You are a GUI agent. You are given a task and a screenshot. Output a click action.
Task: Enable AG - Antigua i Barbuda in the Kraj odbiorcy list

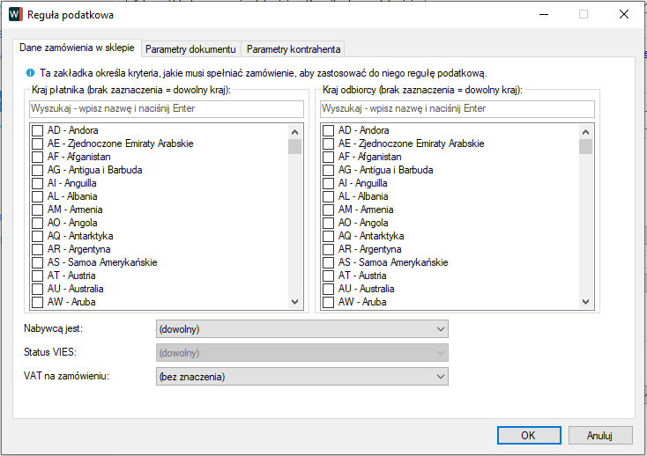[328, 170]
